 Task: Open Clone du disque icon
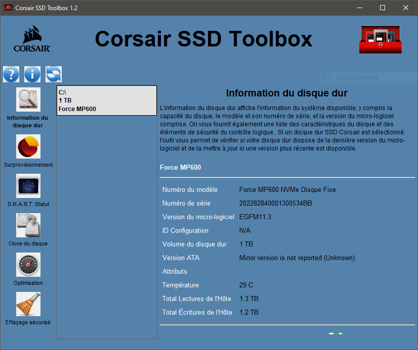click(28, 225)
